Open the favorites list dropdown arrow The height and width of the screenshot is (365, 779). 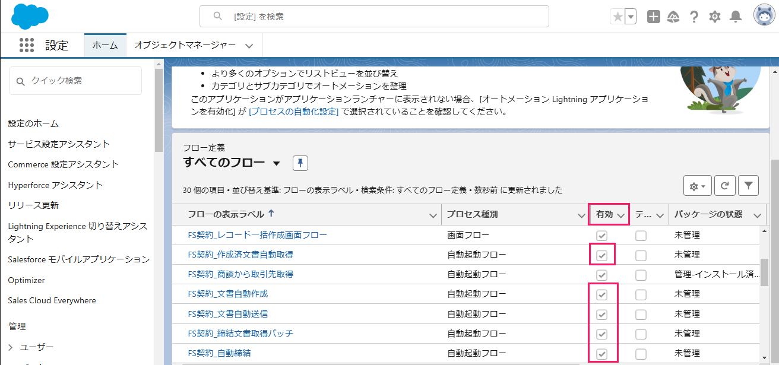click(x=631, y=17)
